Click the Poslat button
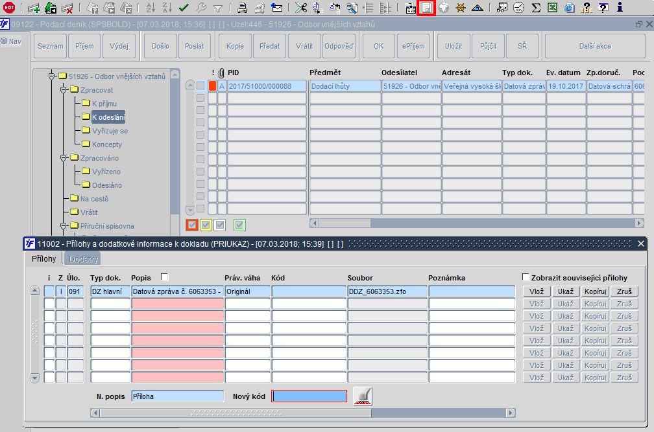654x432 pixels. (x=195, y=46)
